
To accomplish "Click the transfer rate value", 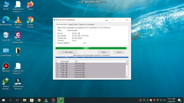I will (x=77, y=38).
